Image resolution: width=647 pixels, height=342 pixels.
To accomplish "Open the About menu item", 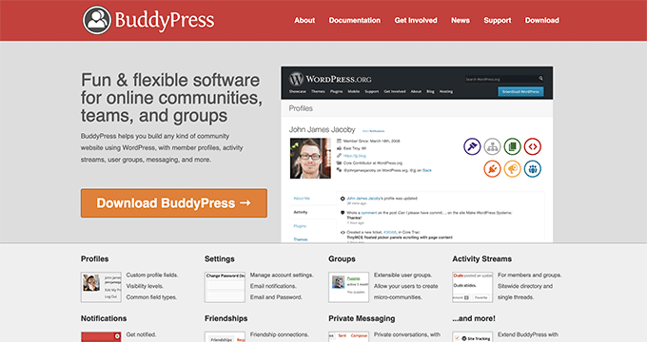I will 304,20.
